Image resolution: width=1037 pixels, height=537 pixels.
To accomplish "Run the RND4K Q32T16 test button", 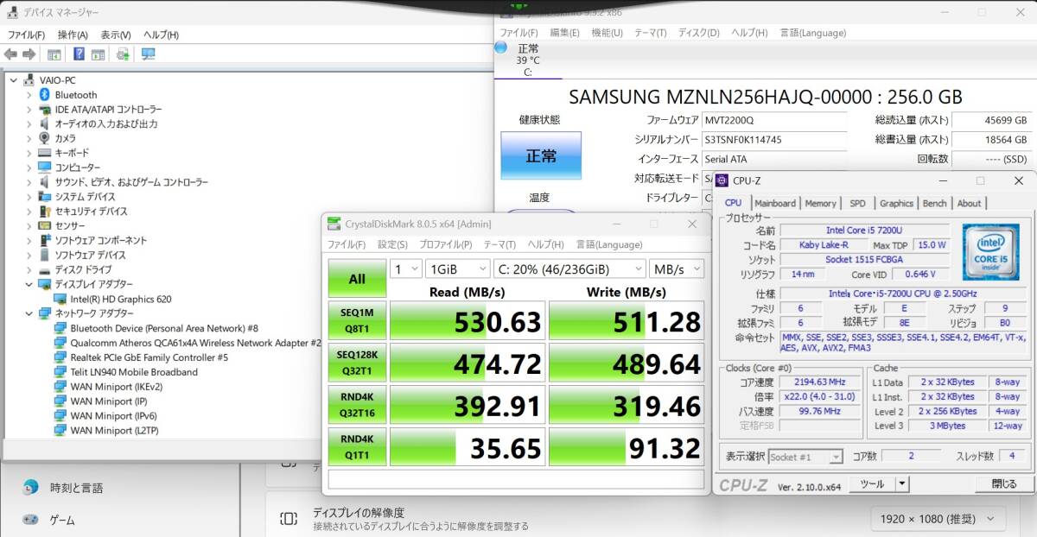I will click(356, 404).
